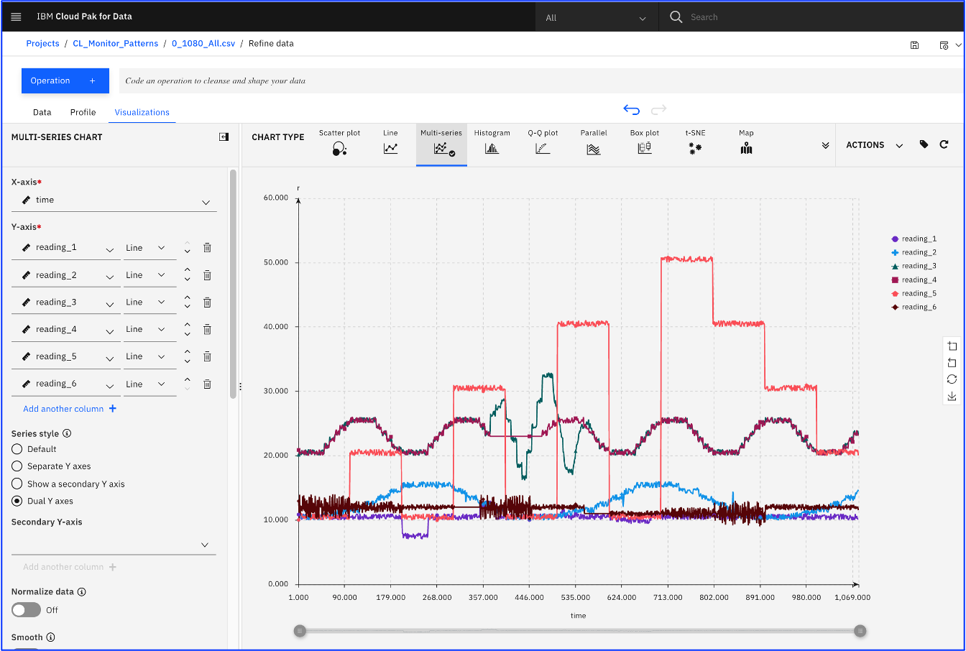Open the X-axis time dropdown
This screenshot has width=966, height=651.
coord(114,200)
